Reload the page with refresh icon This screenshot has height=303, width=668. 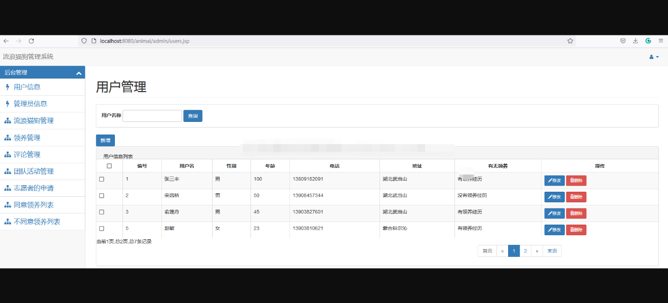click(31, 41)
